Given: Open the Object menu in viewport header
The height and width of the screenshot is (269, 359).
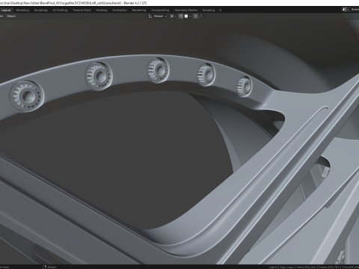Looking at the screenshot, I should [11, 16].
